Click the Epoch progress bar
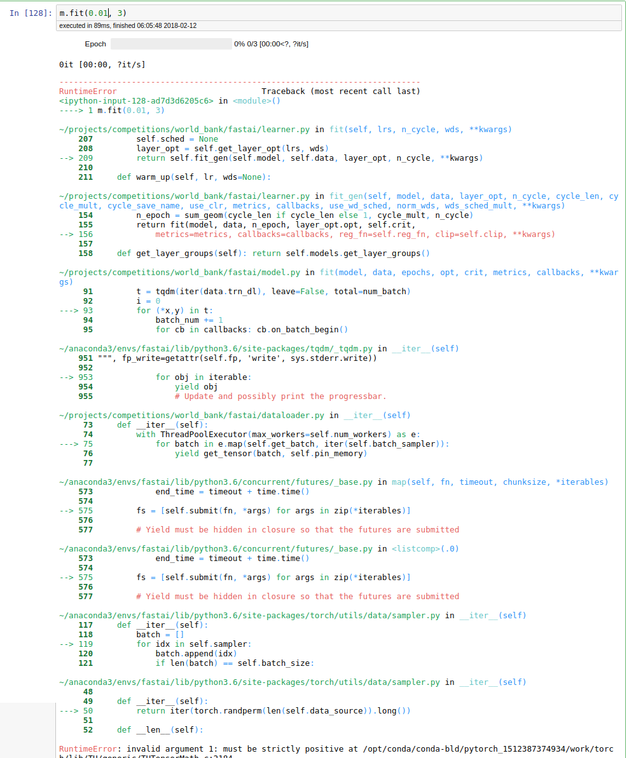The image size is (629, 758). (x=170, y=44)
